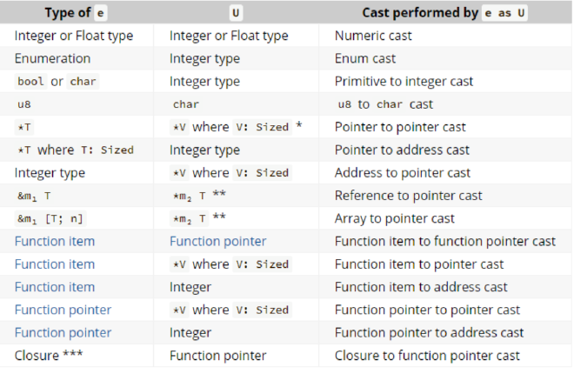Click 'Function item to function pointer cast' cell
The height and width of the screenshot is (374, 574).
tap(444, 242)
